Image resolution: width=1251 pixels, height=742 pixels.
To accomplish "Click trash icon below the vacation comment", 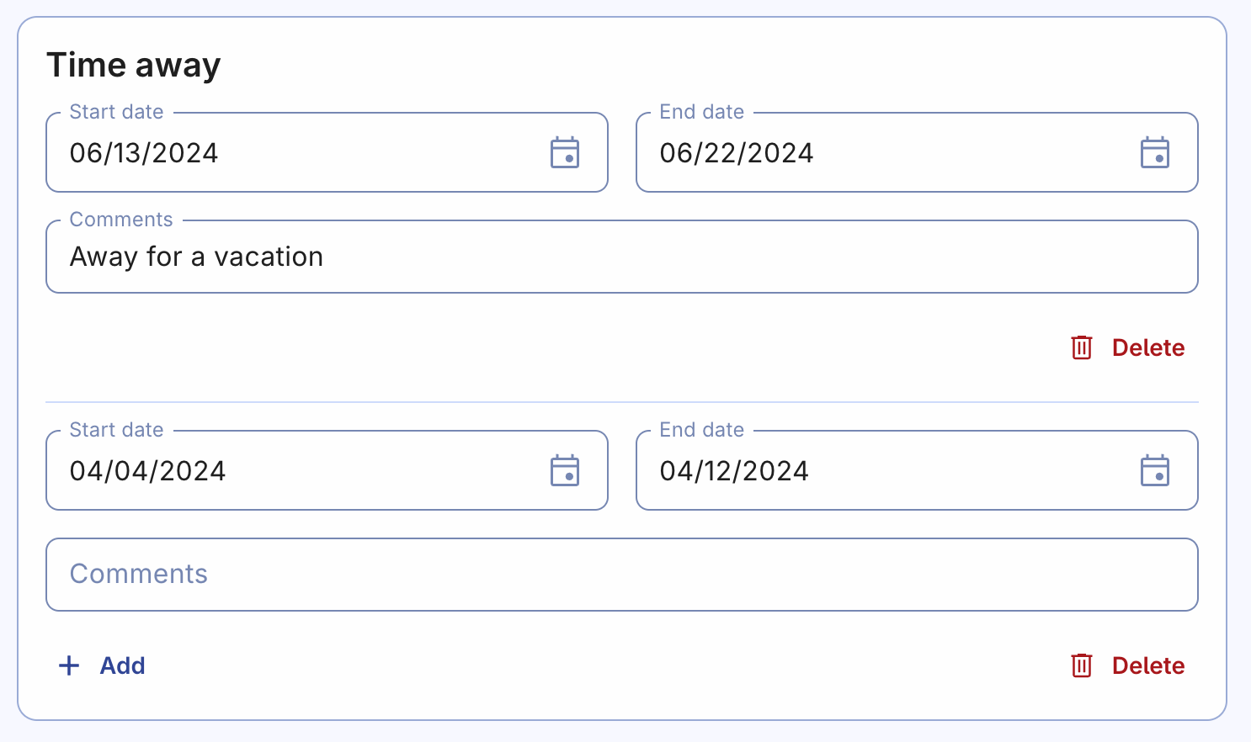I will click(x=1082, y=347).
